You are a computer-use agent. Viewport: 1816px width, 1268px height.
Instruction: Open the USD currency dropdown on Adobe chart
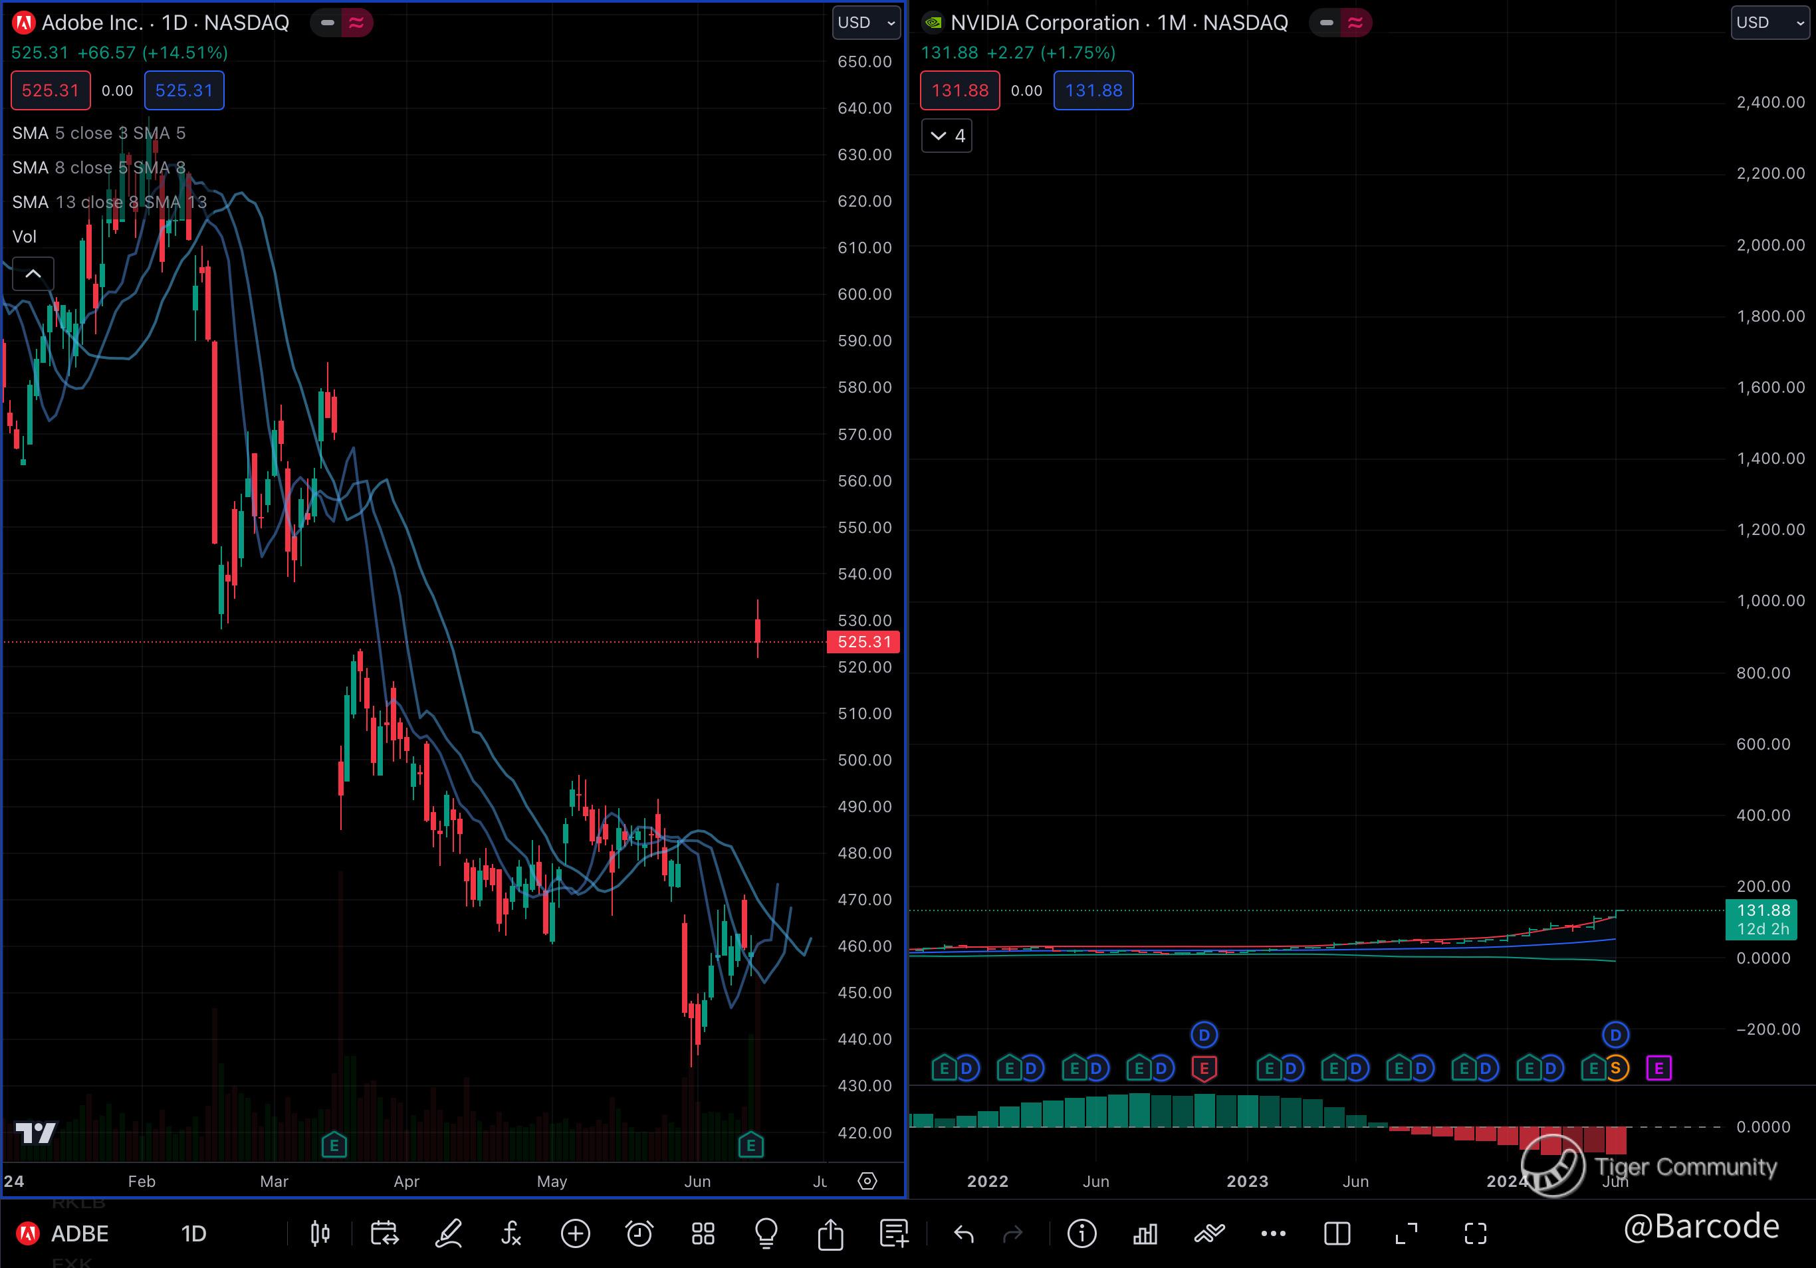[866, 23]
